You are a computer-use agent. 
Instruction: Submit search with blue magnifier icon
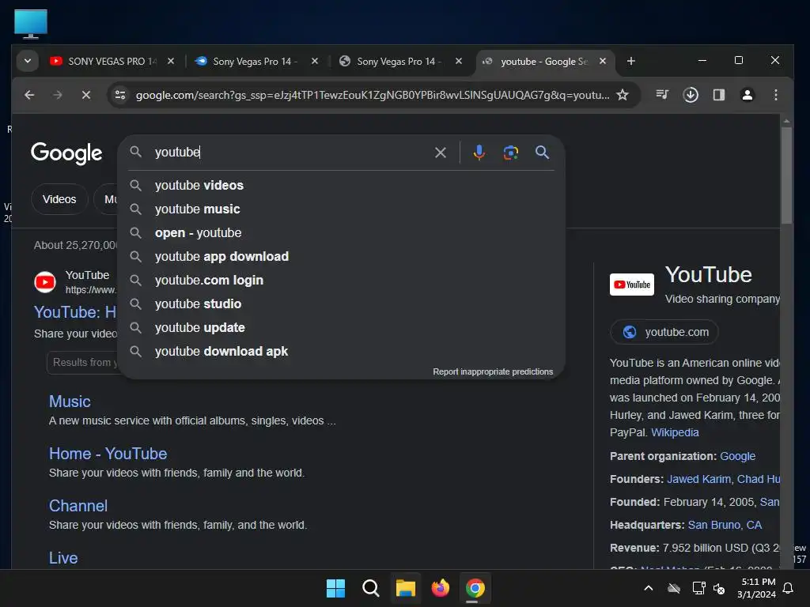tap(542, 153)
